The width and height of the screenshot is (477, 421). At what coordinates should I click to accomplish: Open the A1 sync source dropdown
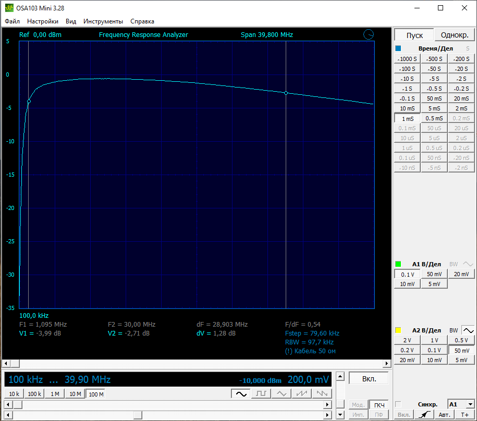[471, 404]
